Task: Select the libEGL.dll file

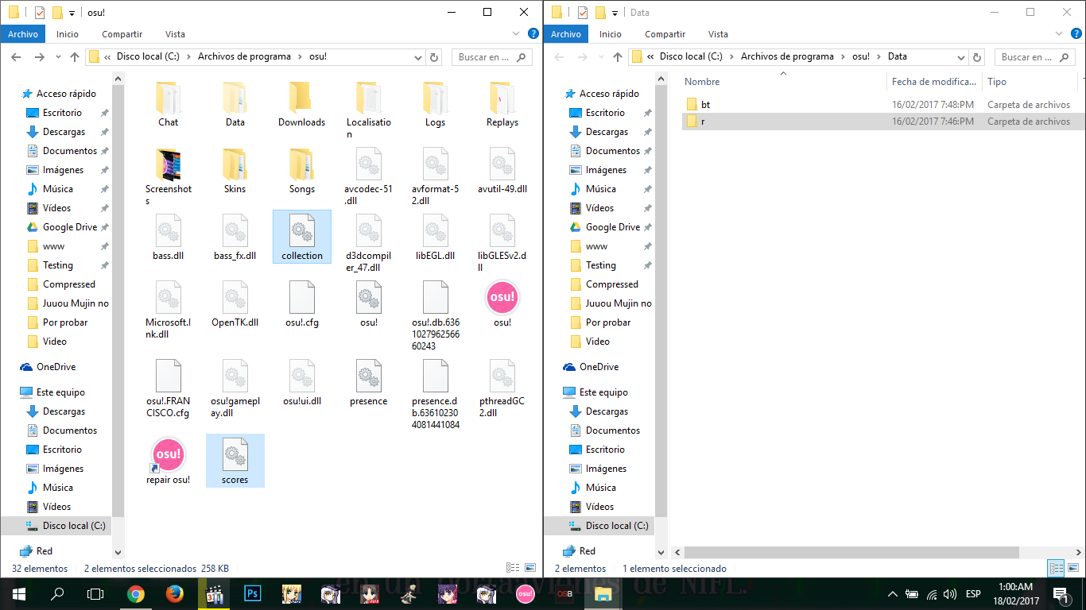Action: (435, 237)
